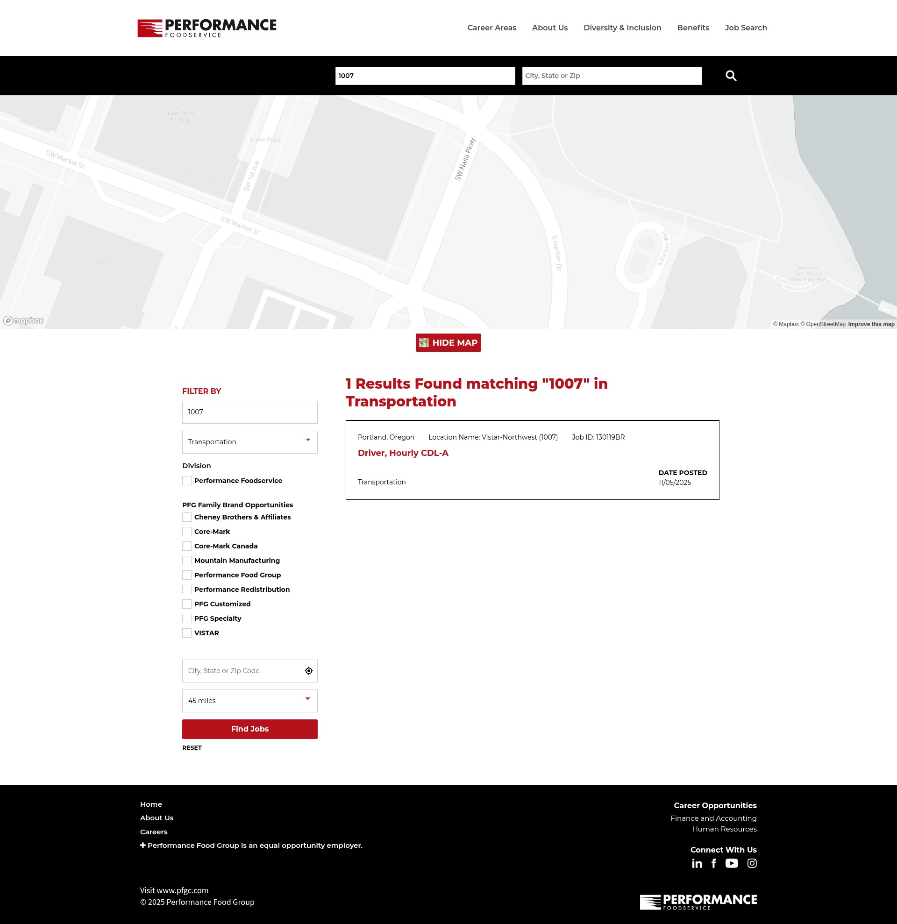Viewport: 897px width, 924px height.
Task: Click the date posted 11/05/2025
Action: click(675, 483)
